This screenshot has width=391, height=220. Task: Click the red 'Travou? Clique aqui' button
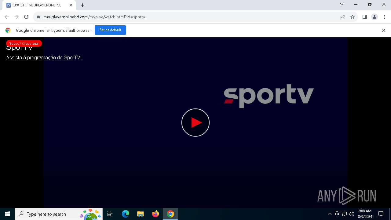click(24, 43)
